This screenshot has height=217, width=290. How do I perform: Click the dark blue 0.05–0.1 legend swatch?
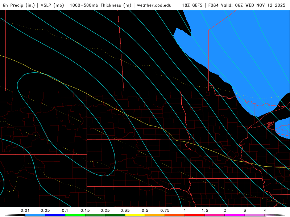tap(55, 215)
